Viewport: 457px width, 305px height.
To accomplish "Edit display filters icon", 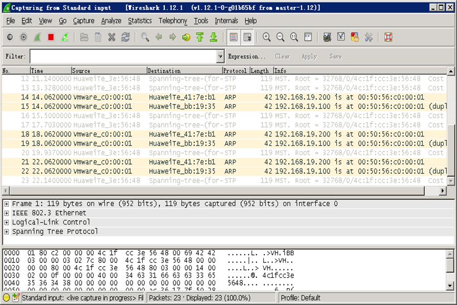I will [x=341, y=37].
